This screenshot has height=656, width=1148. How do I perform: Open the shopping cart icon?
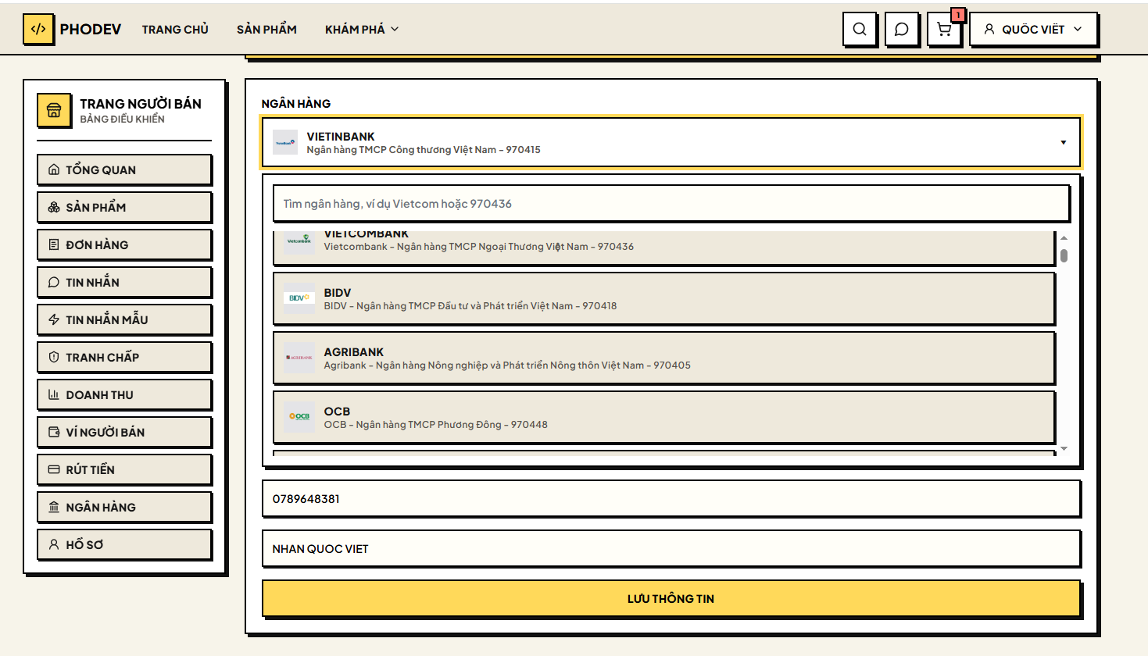pyautogui.click(x=944, y=30)
